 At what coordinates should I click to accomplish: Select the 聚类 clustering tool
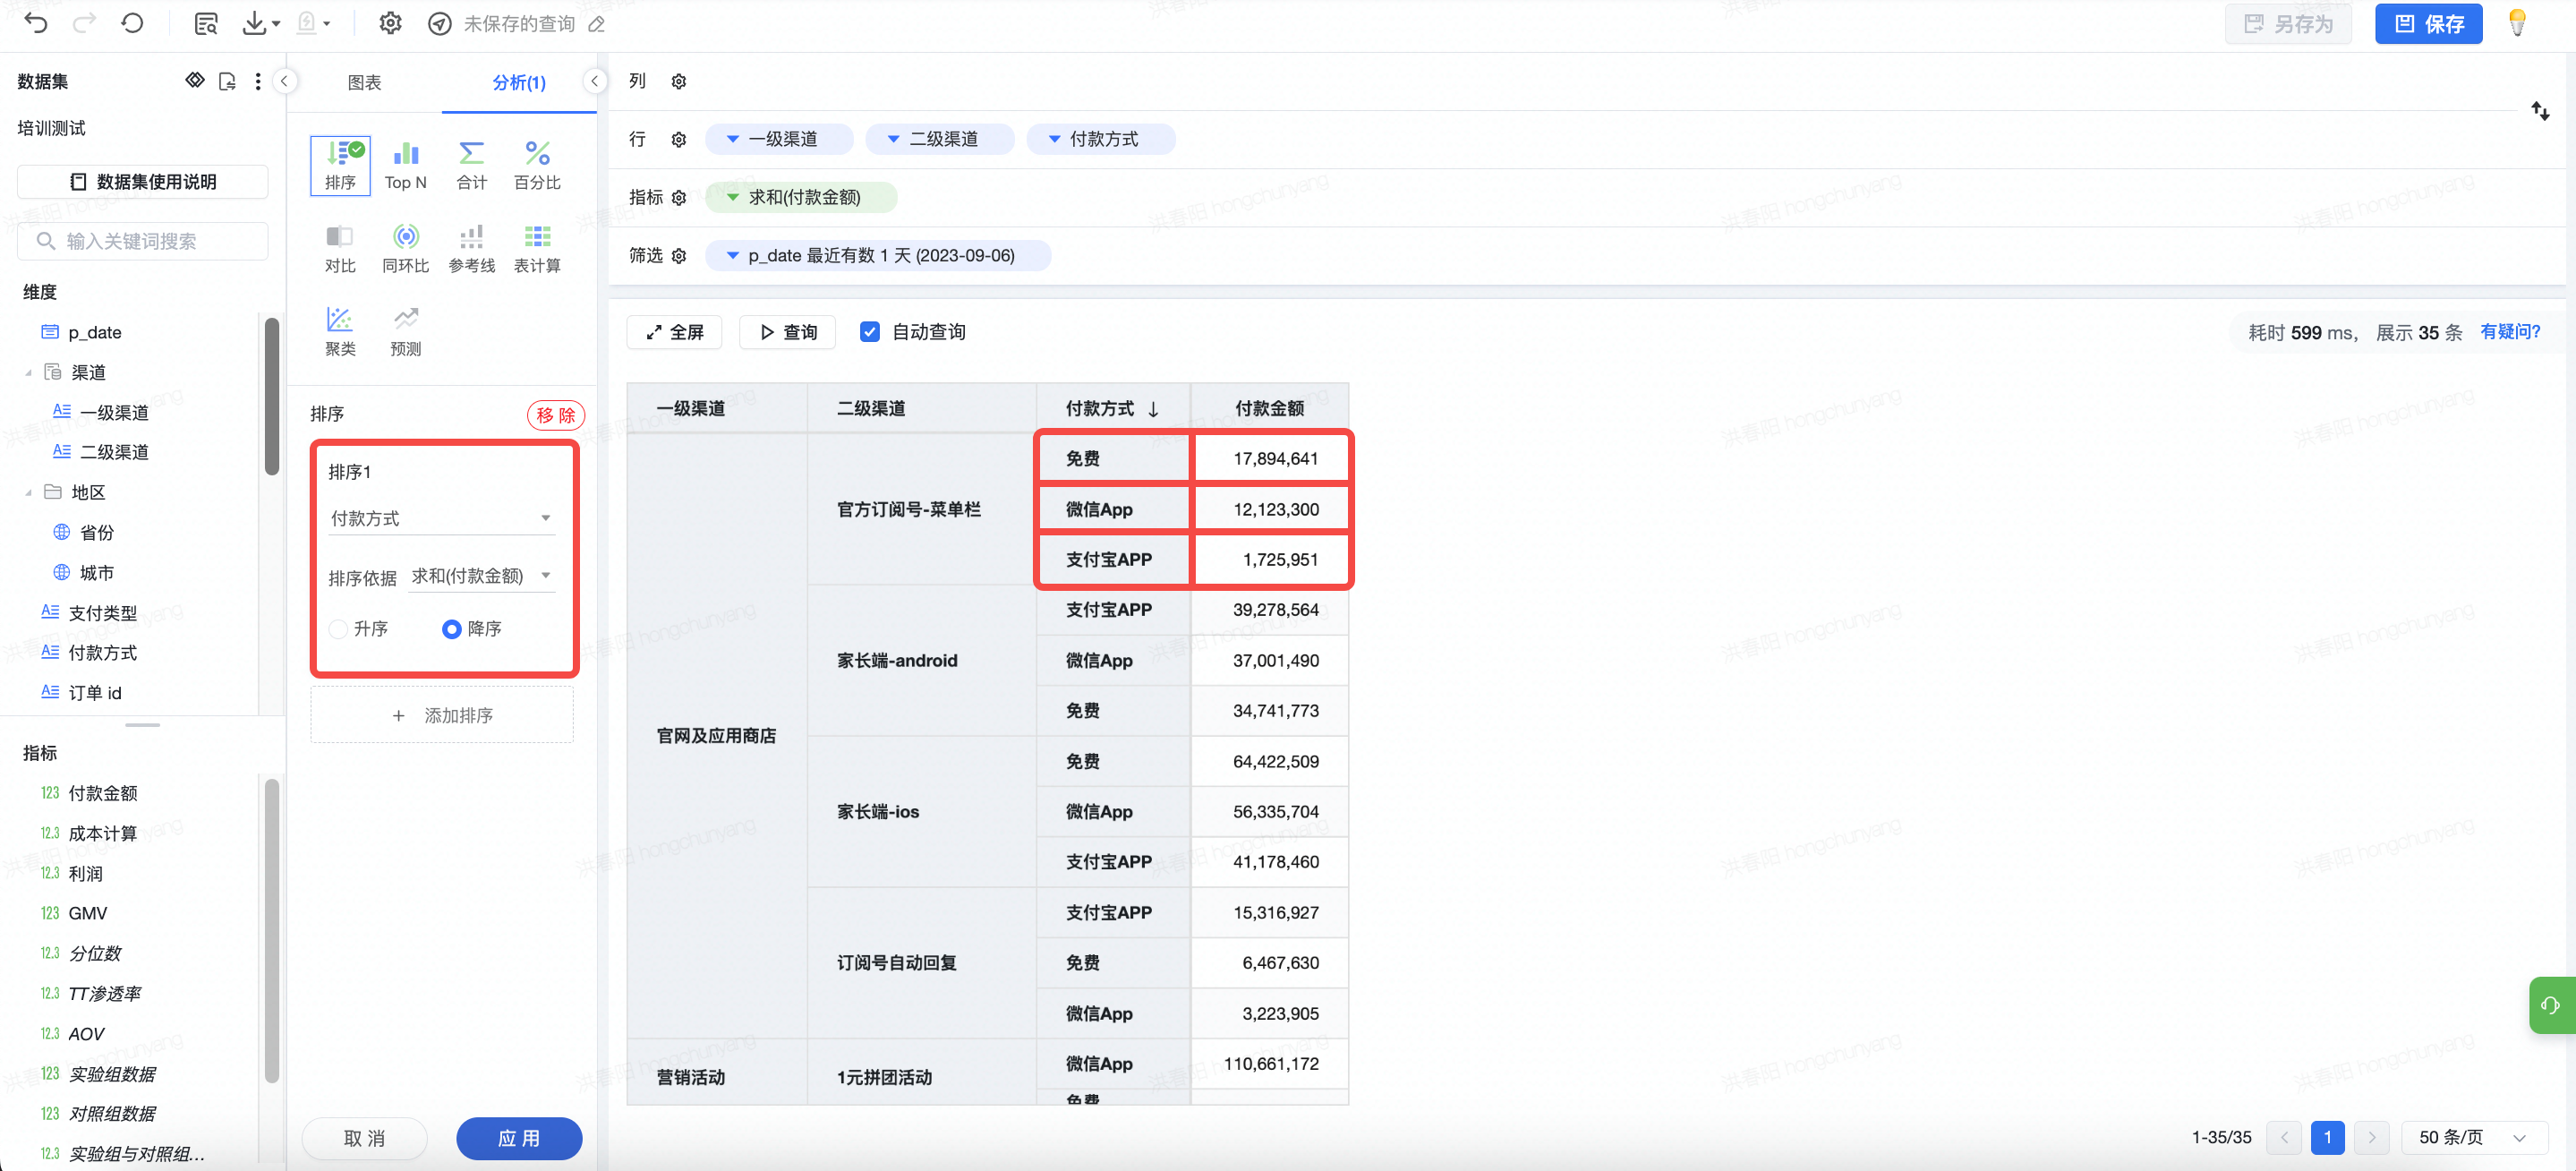(340, 332)
